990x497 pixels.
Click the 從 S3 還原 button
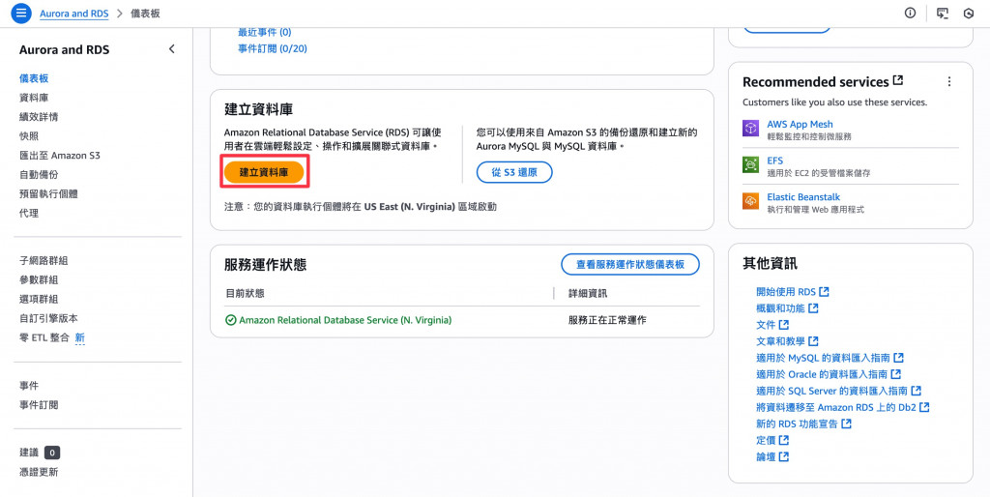point(514,172)
